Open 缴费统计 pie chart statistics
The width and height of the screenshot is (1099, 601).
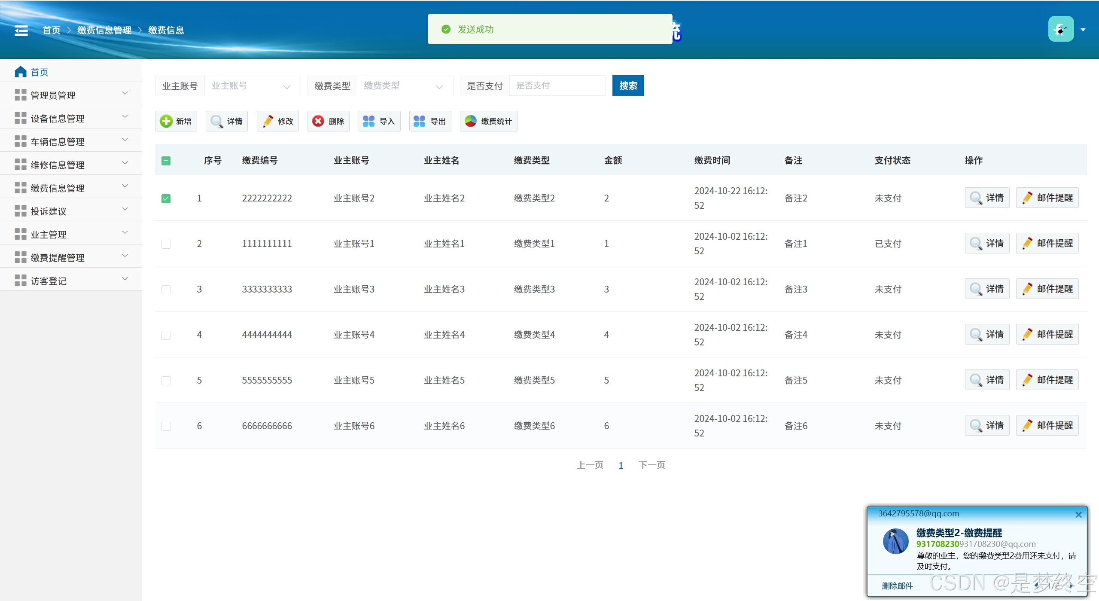(489, 121)
